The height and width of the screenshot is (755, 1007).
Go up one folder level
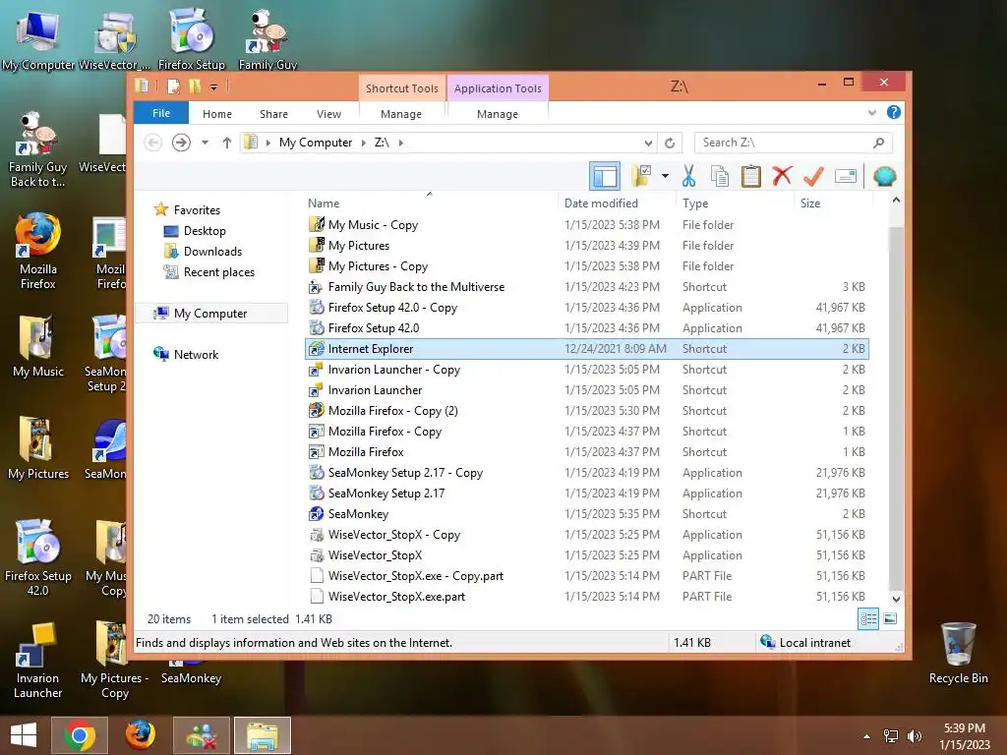[227, 143]
